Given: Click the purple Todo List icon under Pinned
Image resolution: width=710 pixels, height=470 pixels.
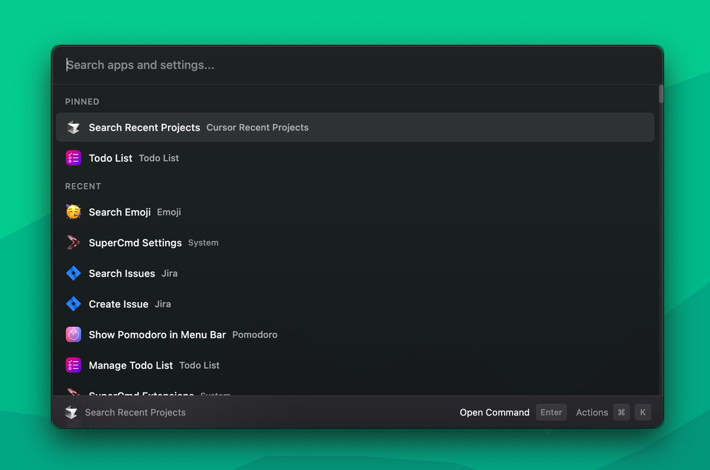Looking at the screenshot, I should (x=73, y=158).
